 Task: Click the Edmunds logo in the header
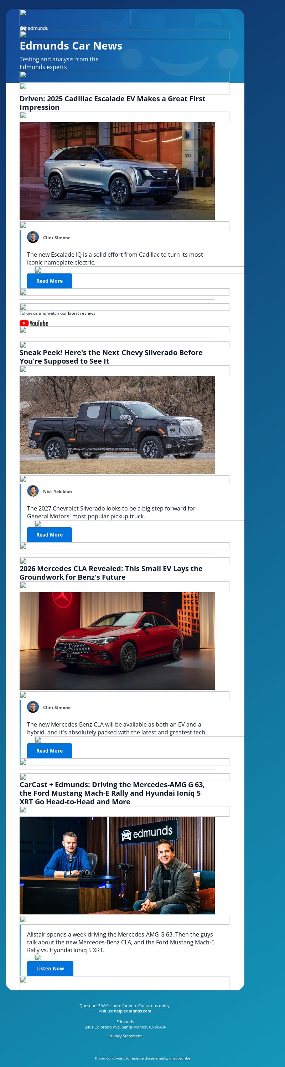coord(33,28)
